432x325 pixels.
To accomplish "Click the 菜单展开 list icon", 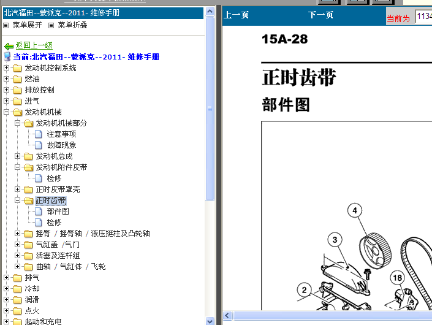I will point(6,26).
